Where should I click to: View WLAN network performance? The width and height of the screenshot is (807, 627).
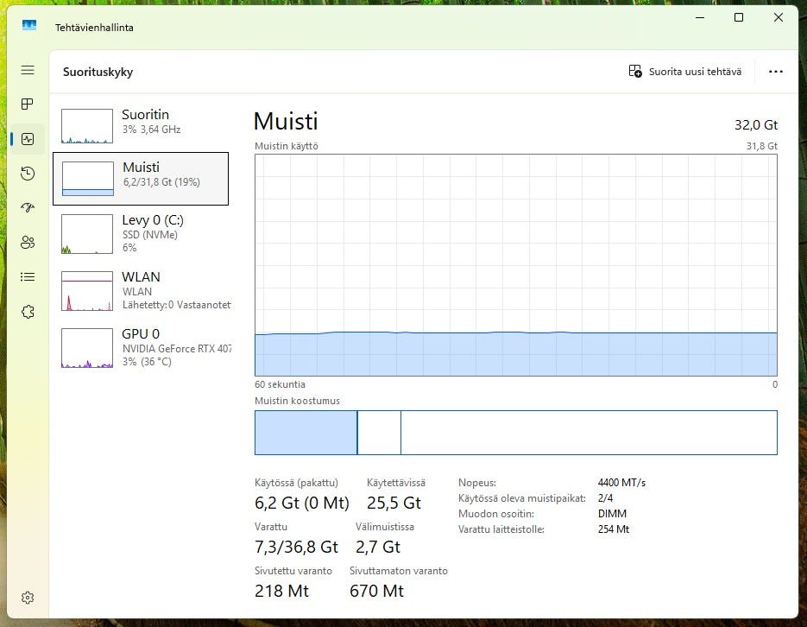point(141,290)
